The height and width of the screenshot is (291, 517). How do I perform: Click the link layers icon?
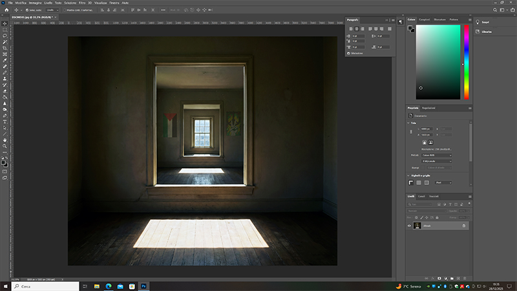pos(427,279)
